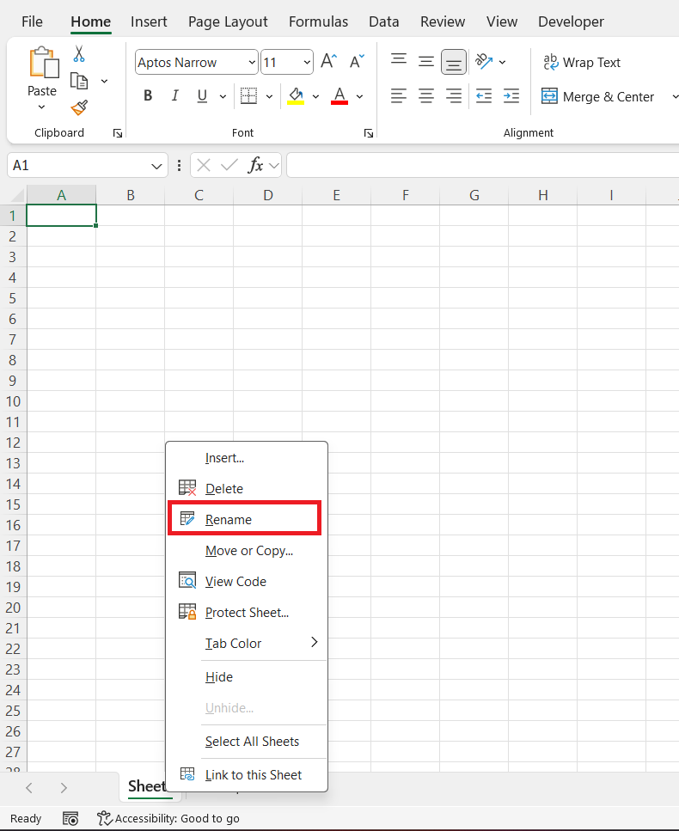Viewport: 679px width, 831px height.
Task: Open the Copy options dropdown
Action: tap(104, 81)
